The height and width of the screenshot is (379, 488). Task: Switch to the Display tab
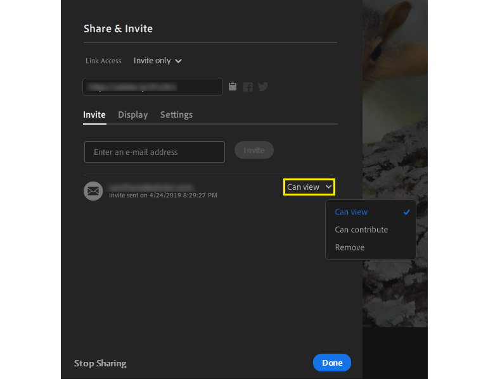pos(132,115)
